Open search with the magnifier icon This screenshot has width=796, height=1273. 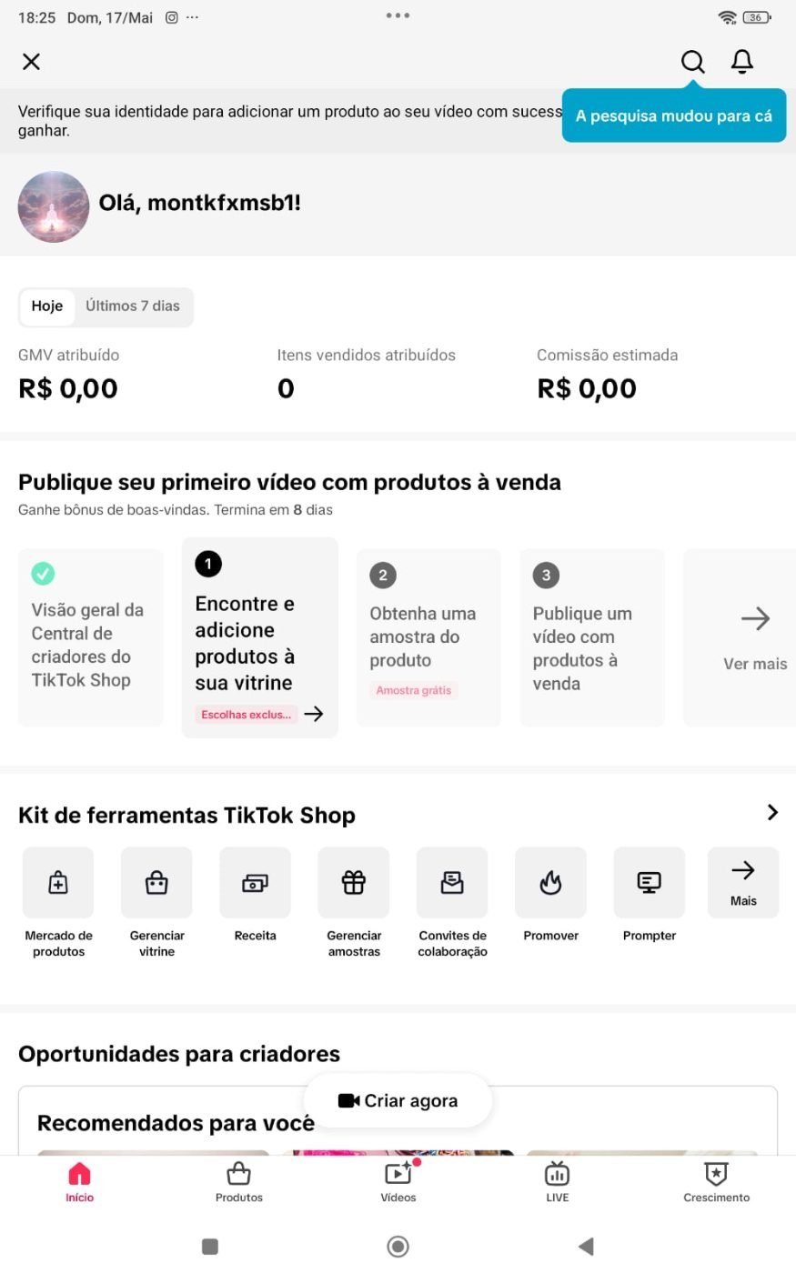[692, 61]
